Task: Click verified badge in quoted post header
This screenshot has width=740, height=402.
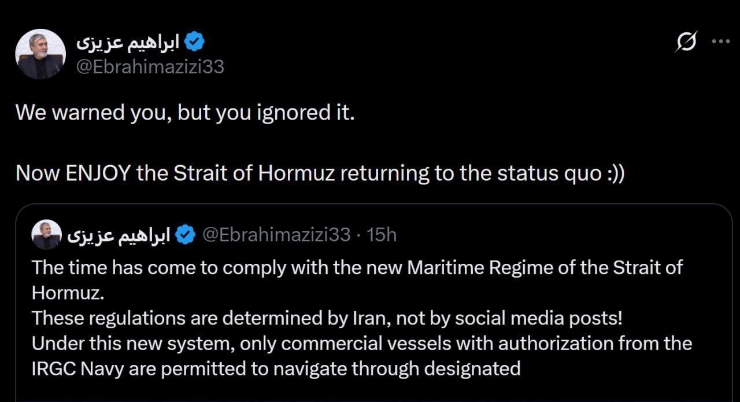Action: 185,235
